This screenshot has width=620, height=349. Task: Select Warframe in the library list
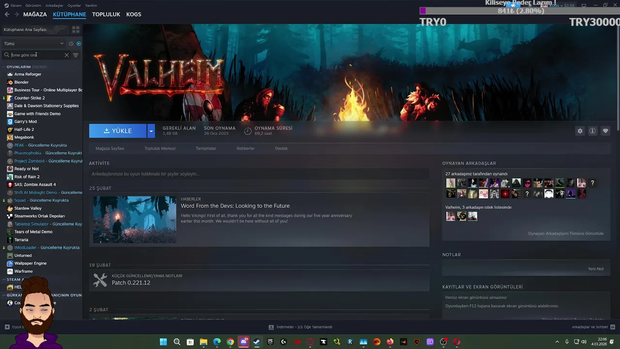[x=23, y=271]
